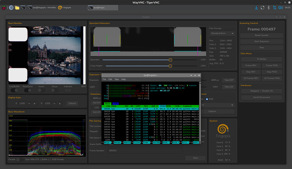
Task: Click the Default digital gain button
Action: pos(72,103)
